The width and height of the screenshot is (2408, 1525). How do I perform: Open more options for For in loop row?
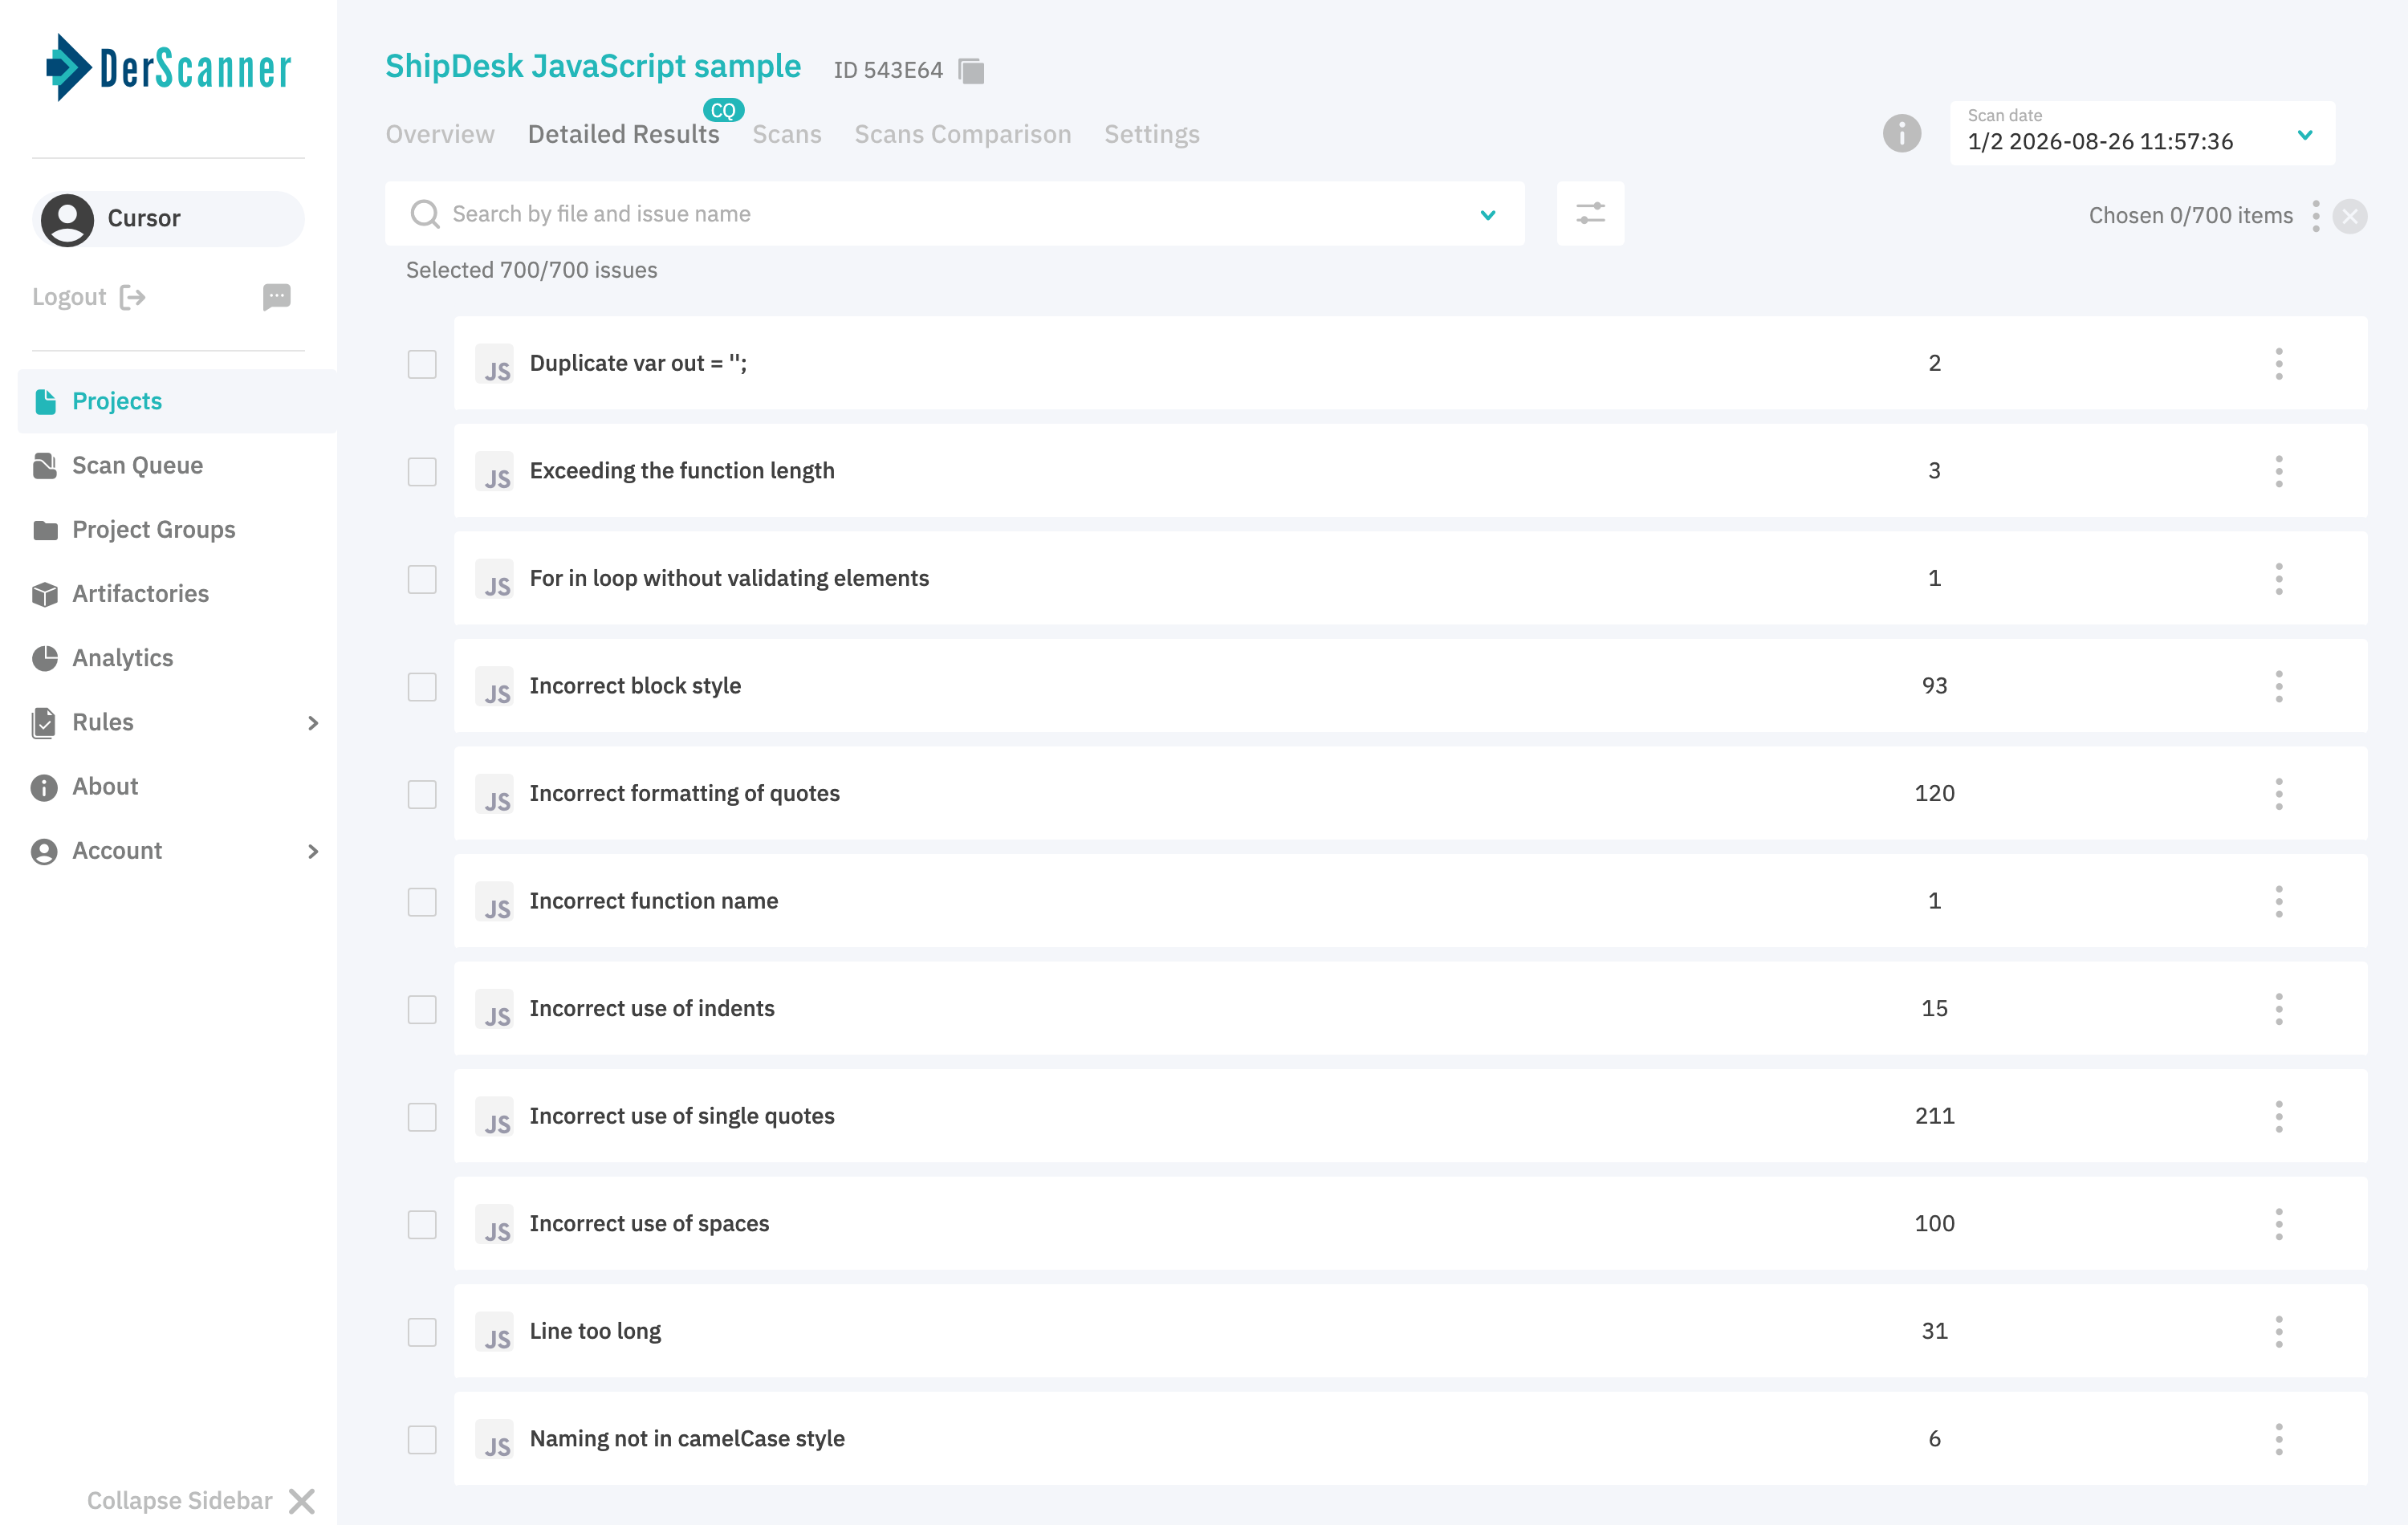coord(2278,578)
